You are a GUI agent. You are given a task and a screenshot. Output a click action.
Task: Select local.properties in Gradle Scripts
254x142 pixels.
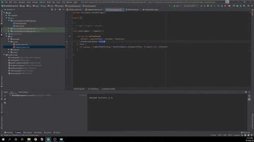click(20, 73)
